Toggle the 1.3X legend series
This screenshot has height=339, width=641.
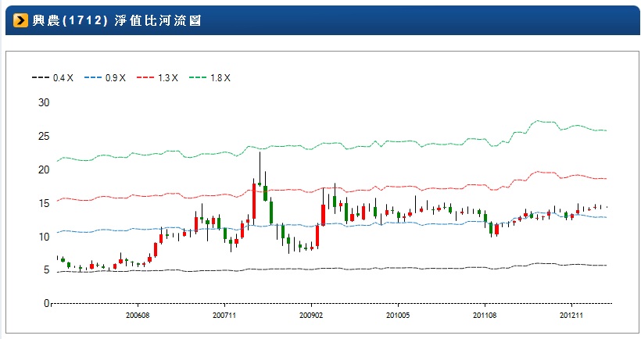(157, 77)
